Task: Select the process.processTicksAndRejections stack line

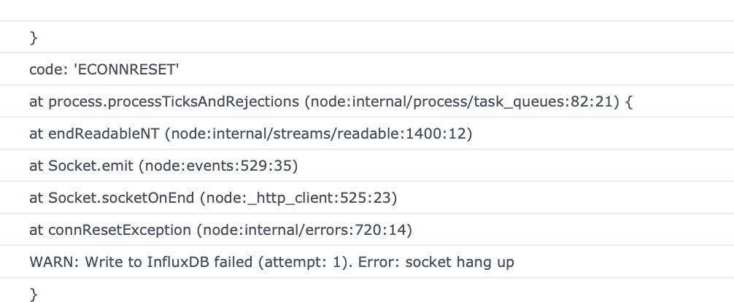Action: [x=331, y=101]
